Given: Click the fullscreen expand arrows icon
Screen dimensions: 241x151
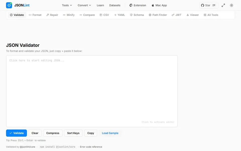Looking at the screenshot, I should [x=223, y=5].
